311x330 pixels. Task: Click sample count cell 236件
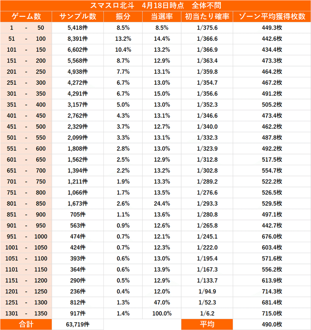(78, 291)
